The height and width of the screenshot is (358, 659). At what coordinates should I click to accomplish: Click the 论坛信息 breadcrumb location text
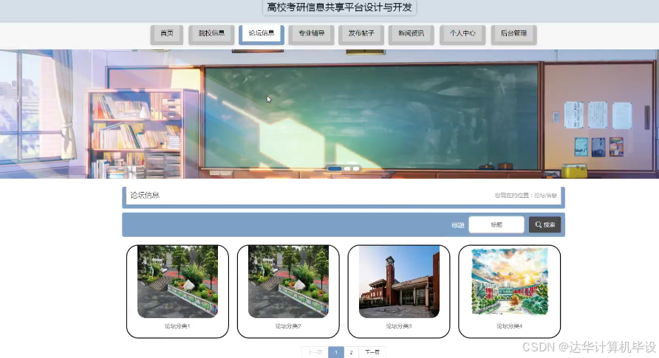545,196
